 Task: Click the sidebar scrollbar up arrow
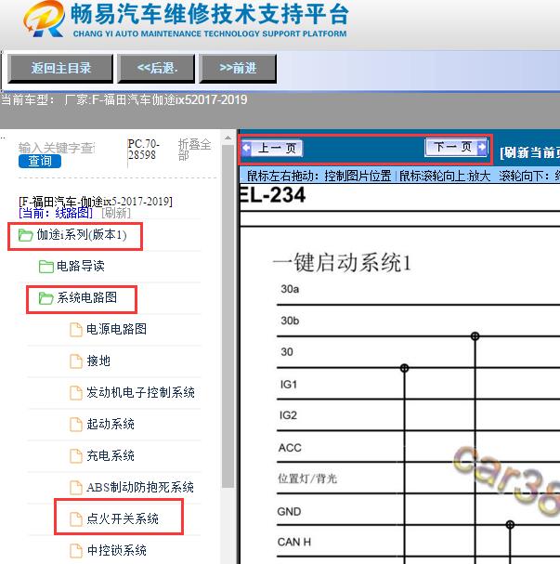[x=228, y=138]
